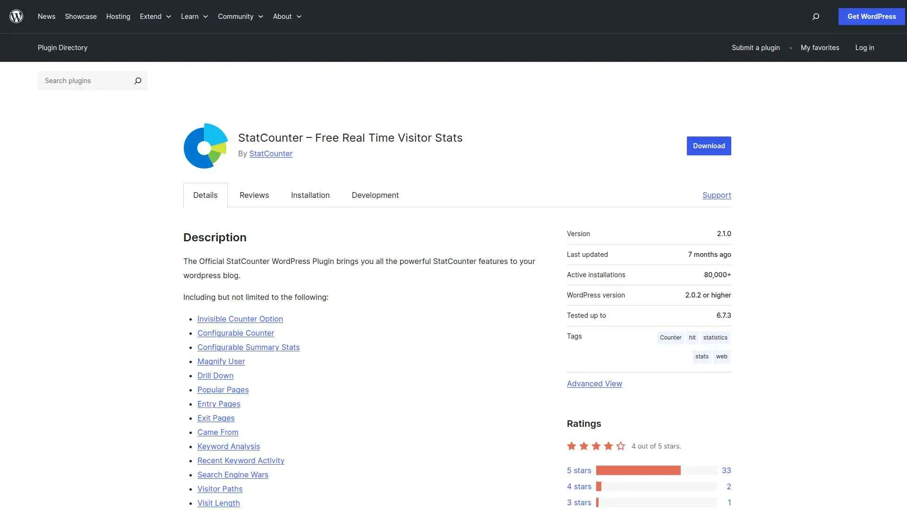The height and width of the screenshot is (510, 907).
Task: Open the header search magnifier icon
Action: [815, 17]
